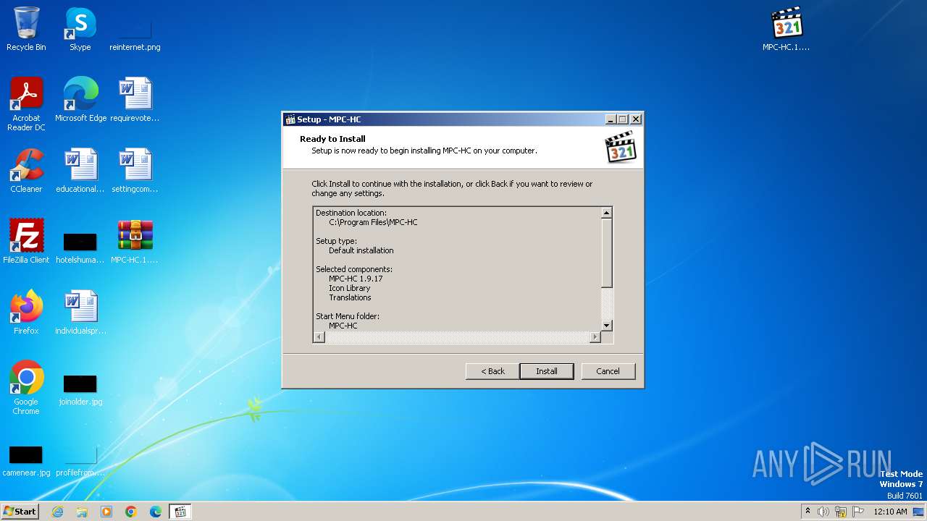
Task: Click the 'Default installation' line
Action: [361, 250]
